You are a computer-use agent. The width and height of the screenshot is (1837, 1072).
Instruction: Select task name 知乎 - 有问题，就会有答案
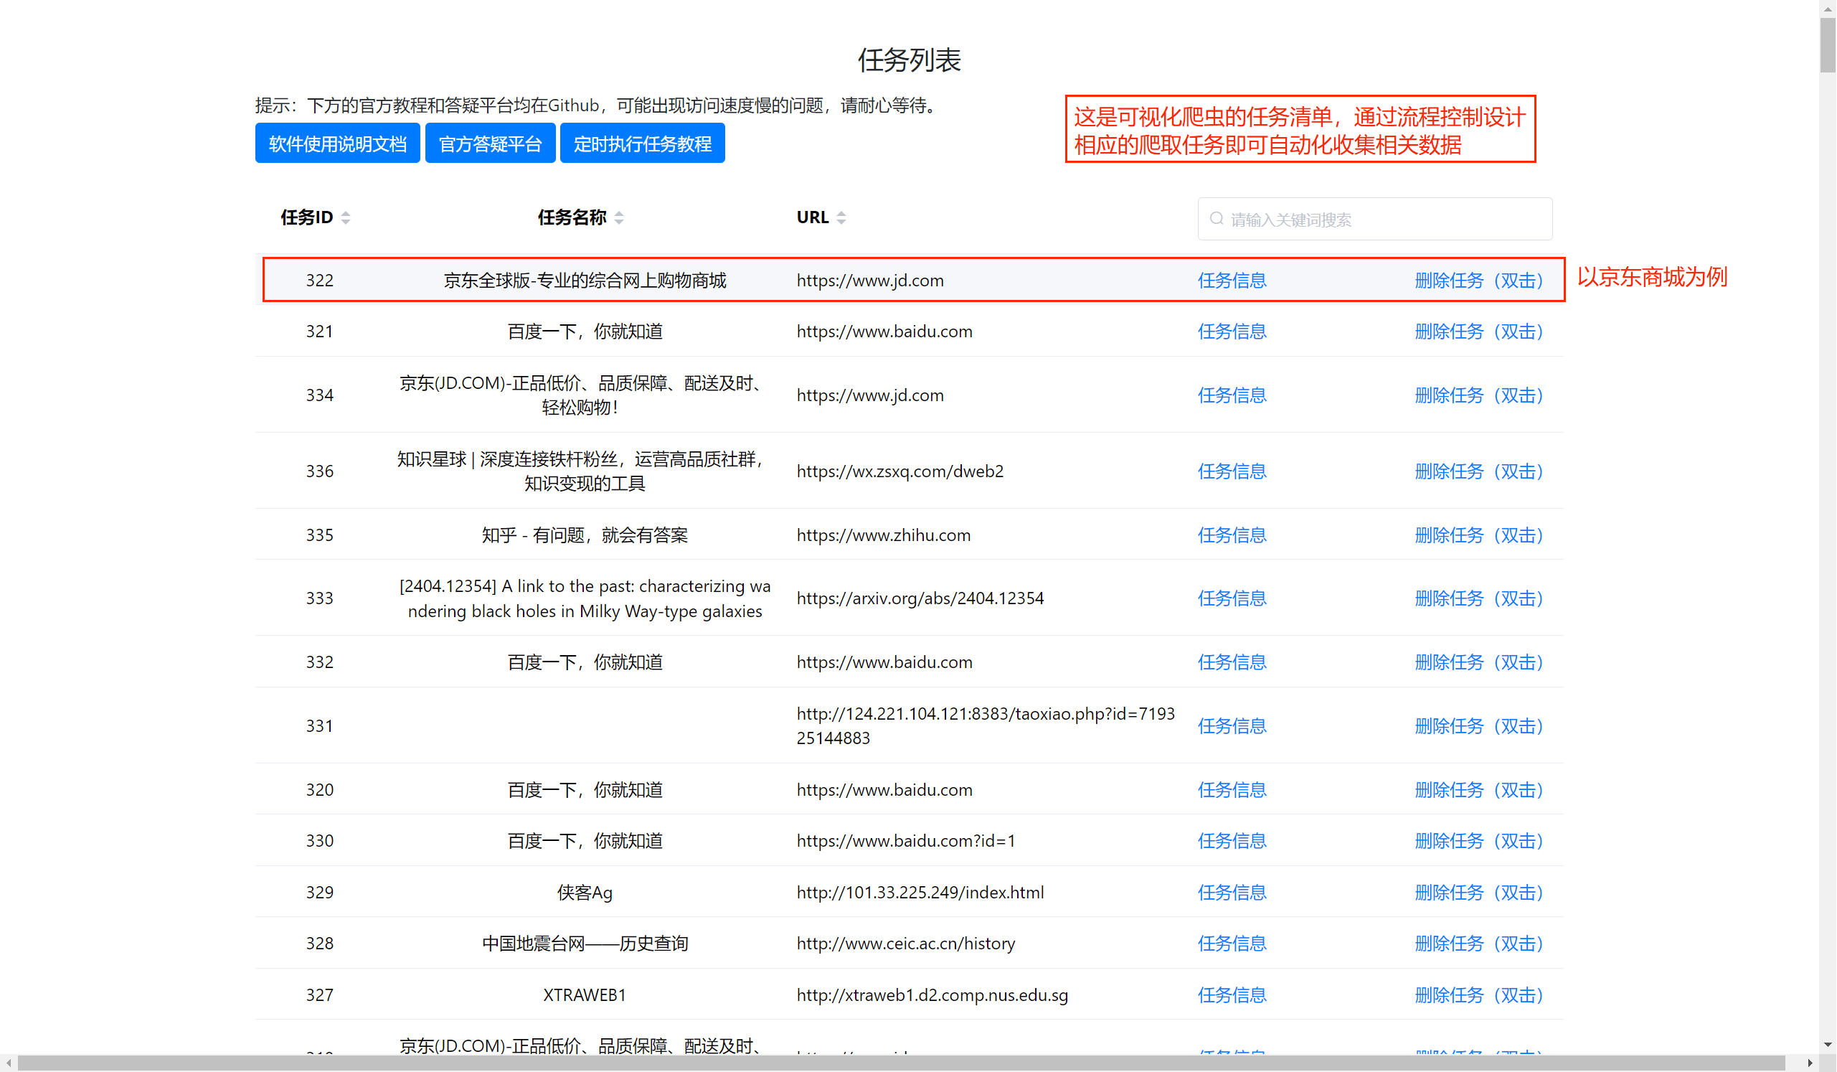coord(585,535)
